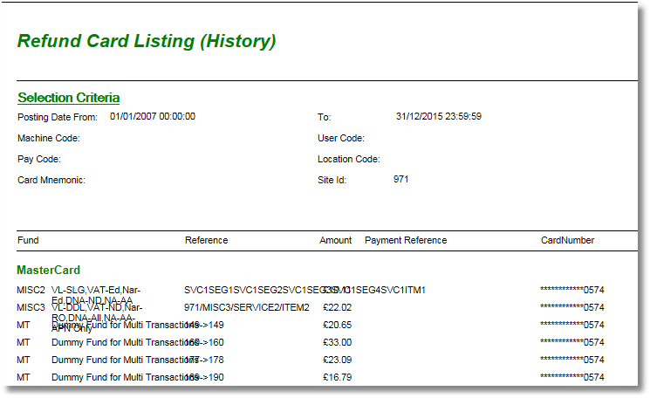Select the MISC2 fund code
Image resolution: width=650 pixels, height=398 pixels.
tap(31, 290)
